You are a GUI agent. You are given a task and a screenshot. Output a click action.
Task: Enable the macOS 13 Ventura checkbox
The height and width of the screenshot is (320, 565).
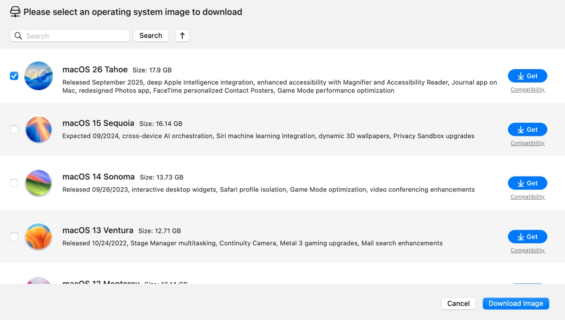(14, 237)
